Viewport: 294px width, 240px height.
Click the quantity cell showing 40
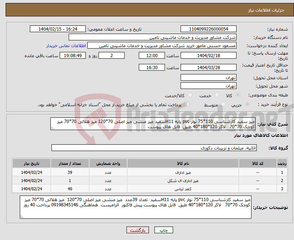click(x=70, y=189)
